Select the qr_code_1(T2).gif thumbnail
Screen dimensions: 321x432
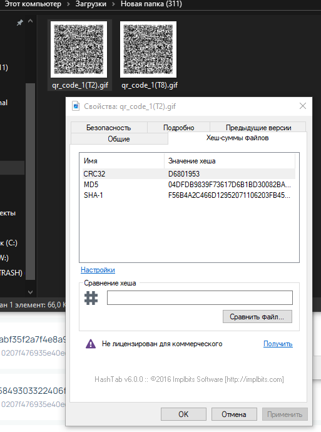click(79, 49)
